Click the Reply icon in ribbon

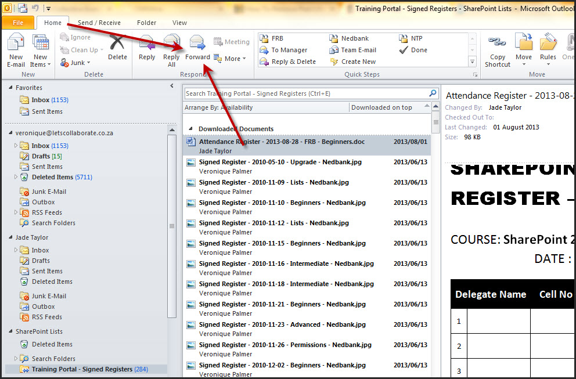coord(147,44)
